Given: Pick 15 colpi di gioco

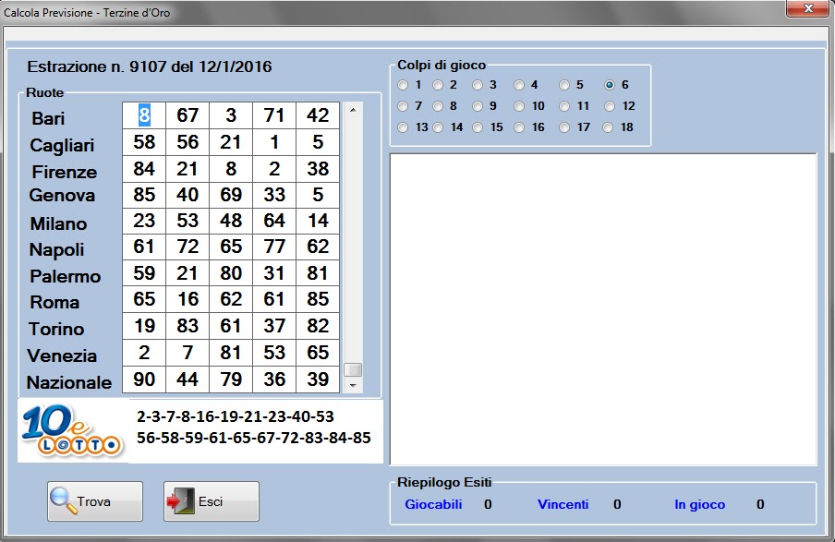Looking at the screenshot, I should pyautogui.click(x=478, y=127).
